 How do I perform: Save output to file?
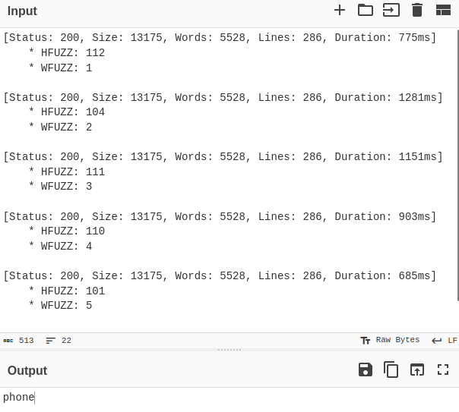(366, 370)
